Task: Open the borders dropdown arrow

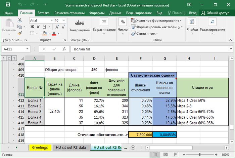Action: 37,33
